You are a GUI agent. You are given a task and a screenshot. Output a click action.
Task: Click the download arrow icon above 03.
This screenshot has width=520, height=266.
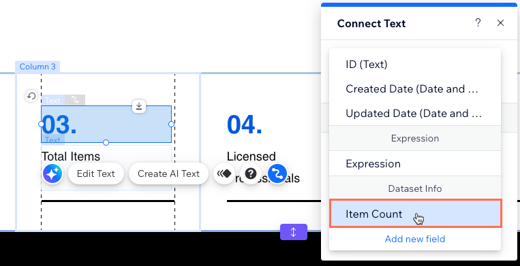[139, 106]
